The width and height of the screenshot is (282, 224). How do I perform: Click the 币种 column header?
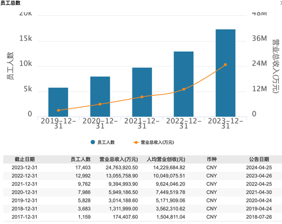tap(212, 159)
